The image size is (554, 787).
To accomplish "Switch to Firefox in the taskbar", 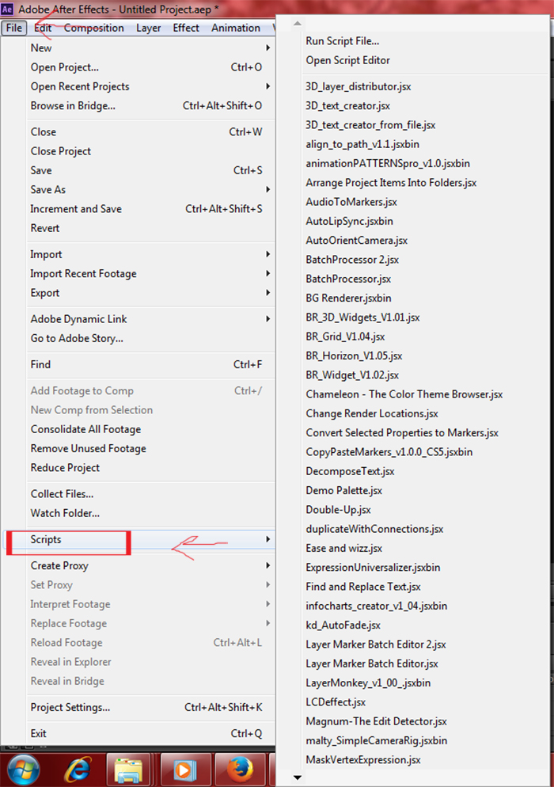I will click(x=240, y=770).
